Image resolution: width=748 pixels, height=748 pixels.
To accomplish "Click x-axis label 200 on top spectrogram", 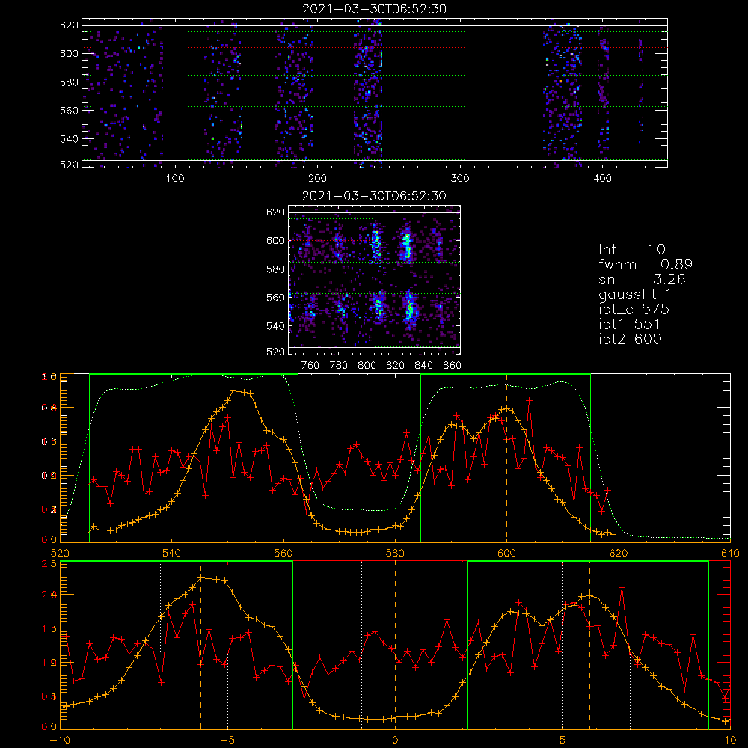I will tap(317, 179).
